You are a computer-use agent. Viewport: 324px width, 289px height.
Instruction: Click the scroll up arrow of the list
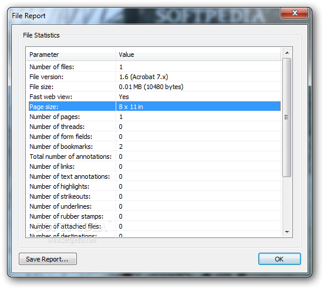[287, 53]
